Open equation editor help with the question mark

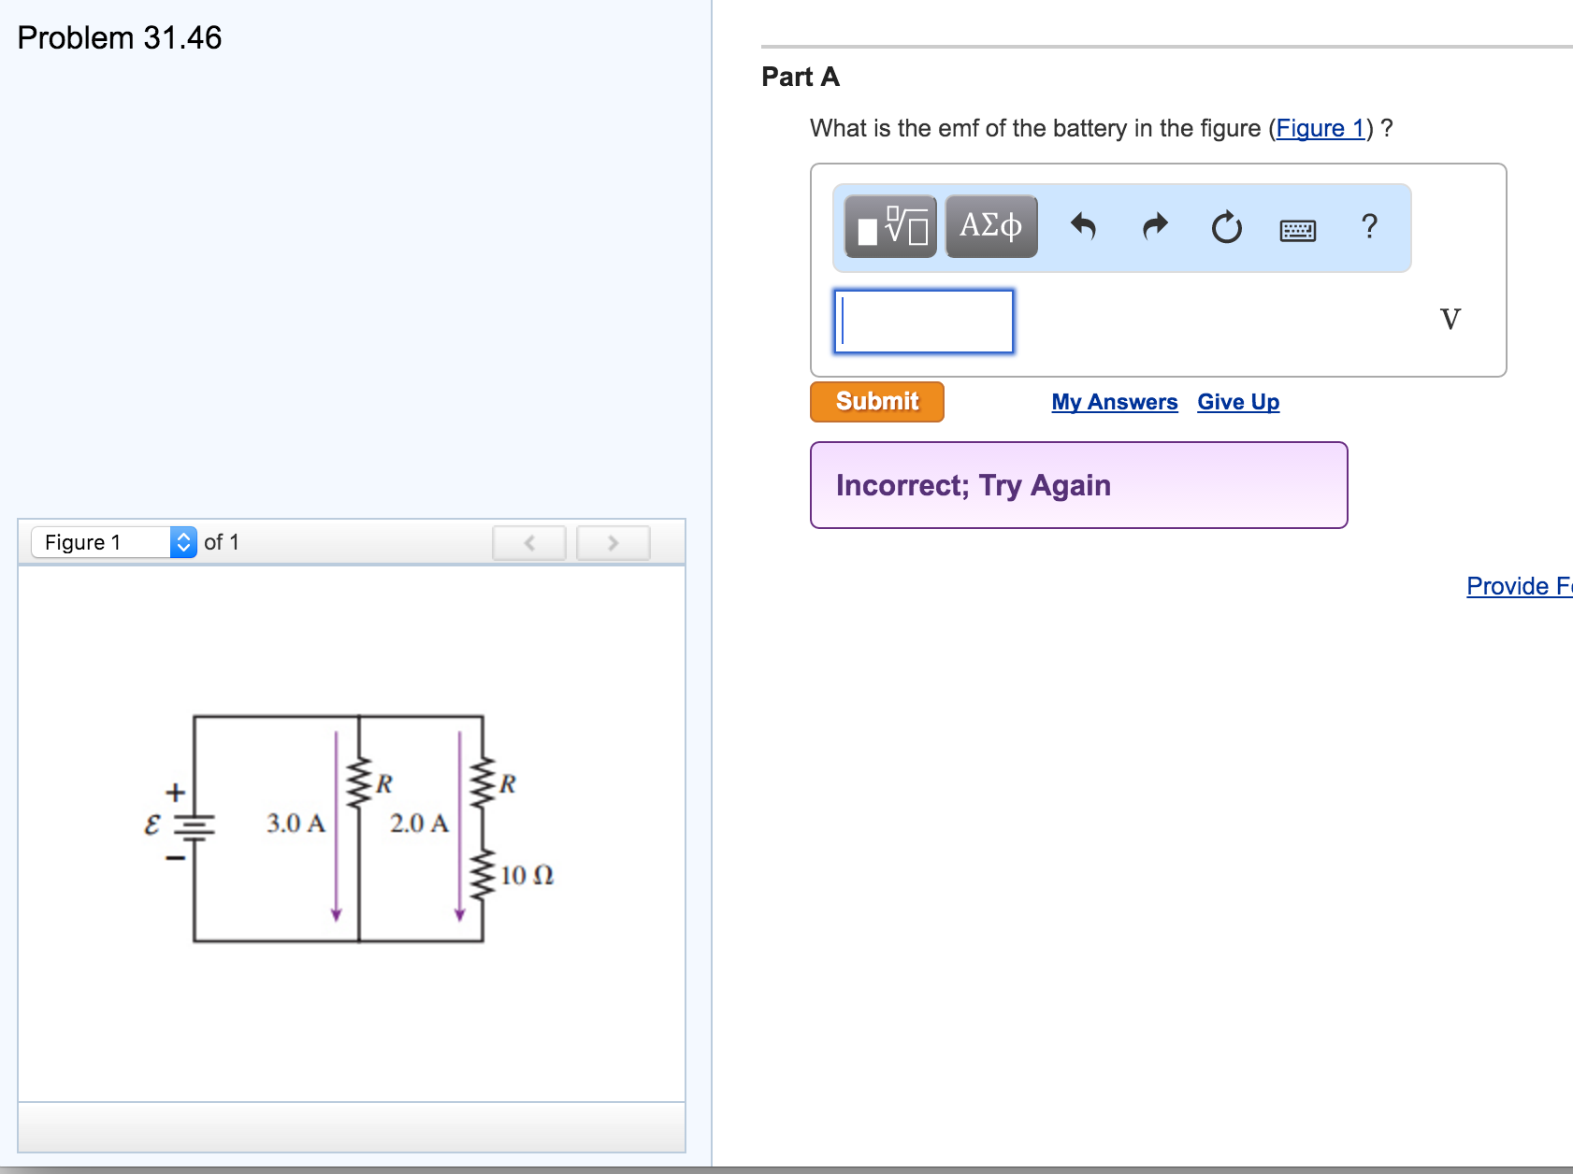pos(1368,225)
